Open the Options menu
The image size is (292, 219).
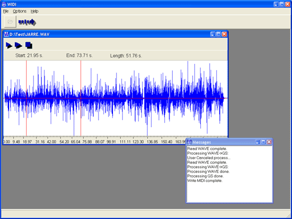point(19,11)
